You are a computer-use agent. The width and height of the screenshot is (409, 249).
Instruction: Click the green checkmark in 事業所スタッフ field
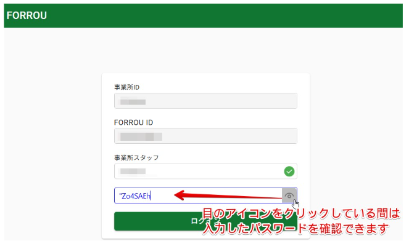click(x=289, y=172)
